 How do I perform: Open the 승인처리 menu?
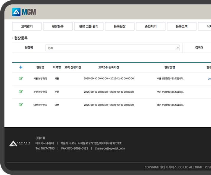[x=151, y=26]
